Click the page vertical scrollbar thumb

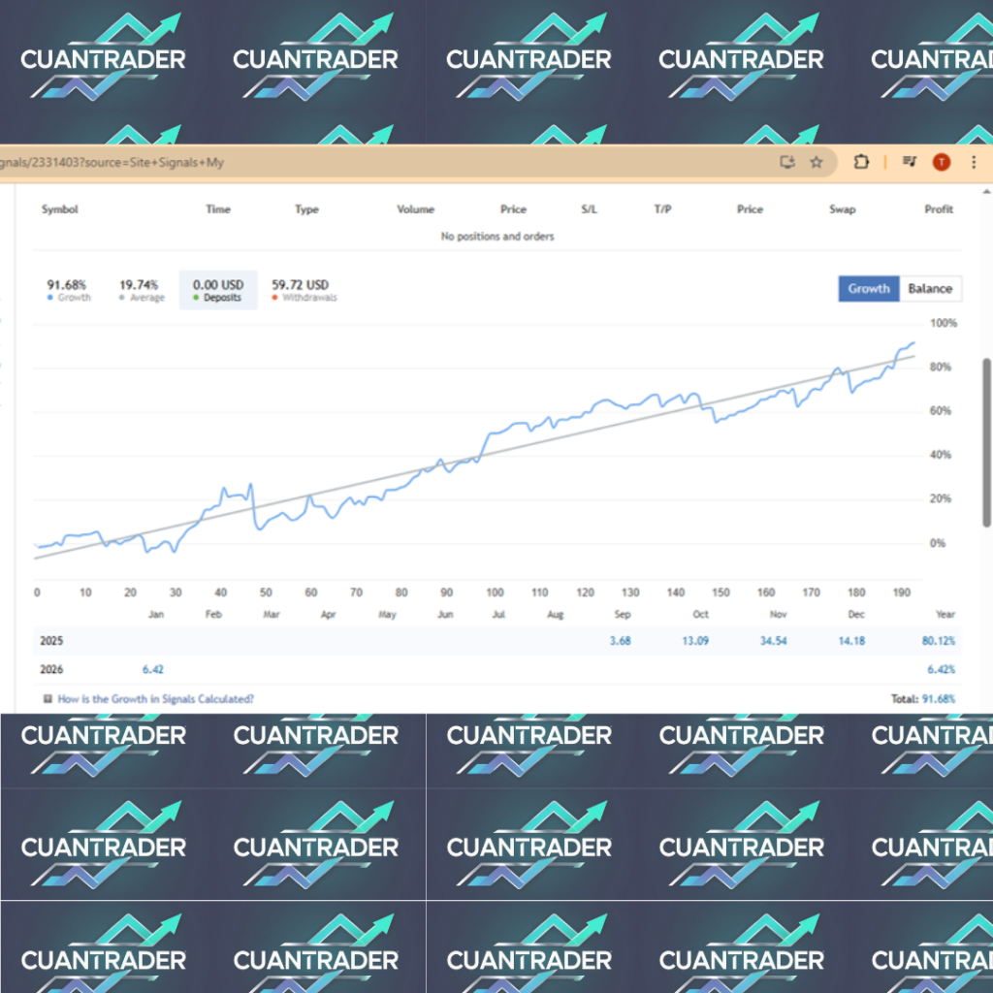click(986, 442)
